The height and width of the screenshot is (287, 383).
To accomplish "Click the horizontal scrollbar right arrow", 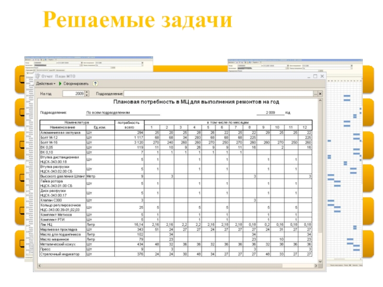I will [316, 266].
